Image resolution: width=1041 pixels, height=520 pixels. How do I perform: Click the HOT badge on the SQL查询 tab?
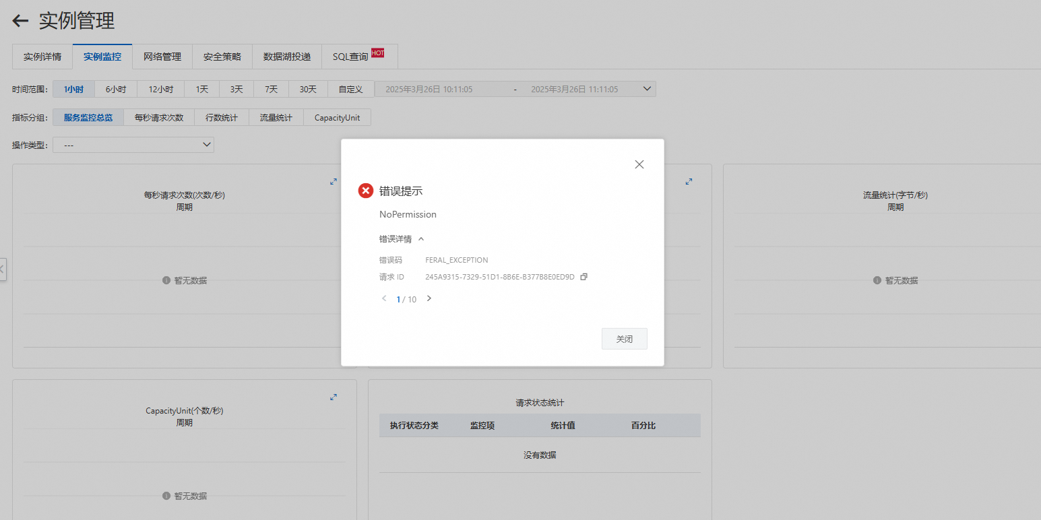(x=377, y=53)
